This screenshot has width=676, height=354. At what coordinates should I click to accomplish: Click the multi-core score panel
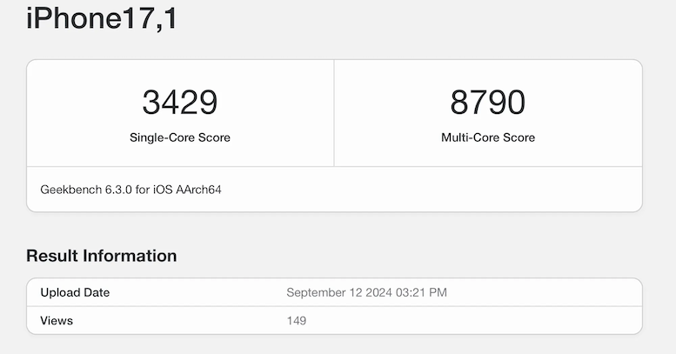click(x=488, y=113)
